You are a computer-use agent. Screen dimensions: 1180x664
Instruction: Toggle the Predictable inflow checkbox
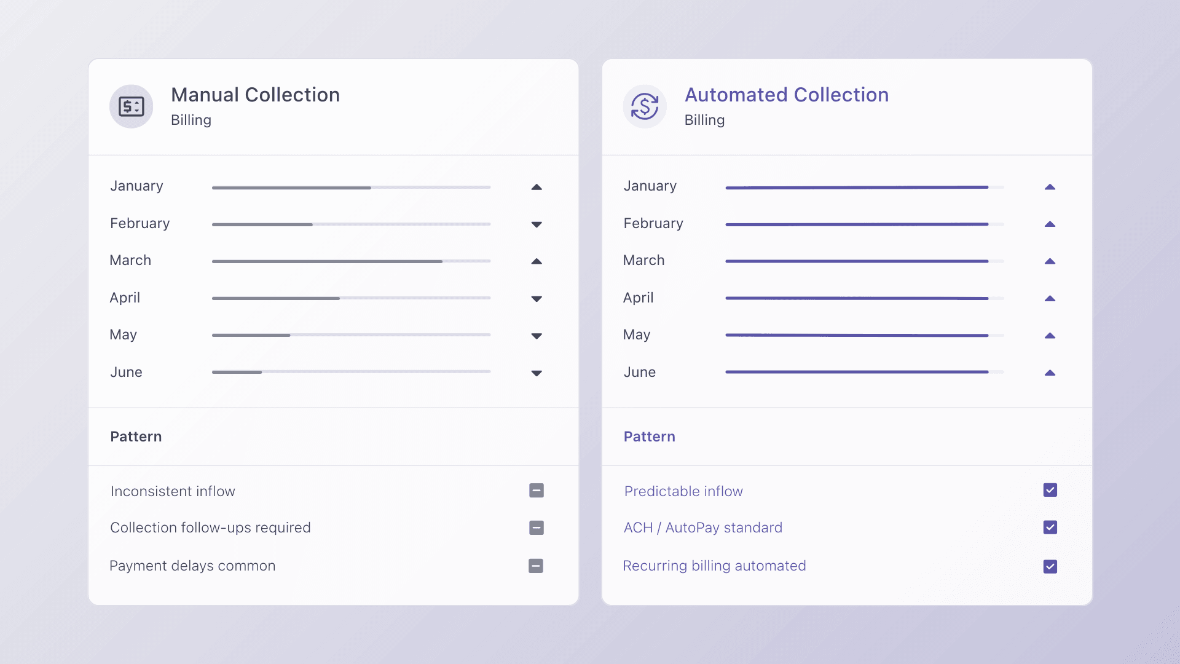(1050, 490)
